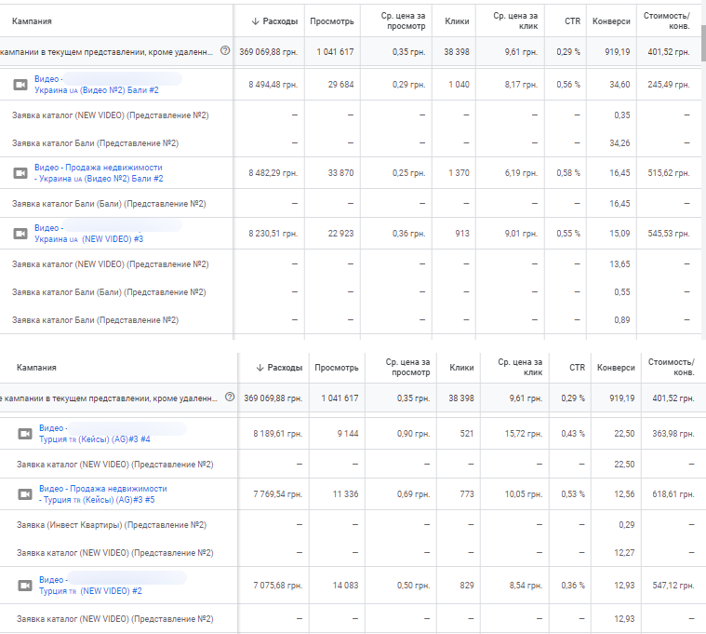Click the 0,69 грн. average view price cell

(413, 494)
